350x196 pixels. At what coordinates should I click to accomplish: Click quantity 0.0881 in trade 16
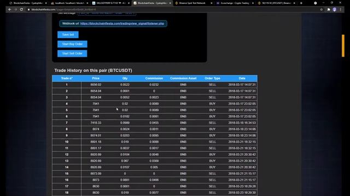tap(125, 180)
